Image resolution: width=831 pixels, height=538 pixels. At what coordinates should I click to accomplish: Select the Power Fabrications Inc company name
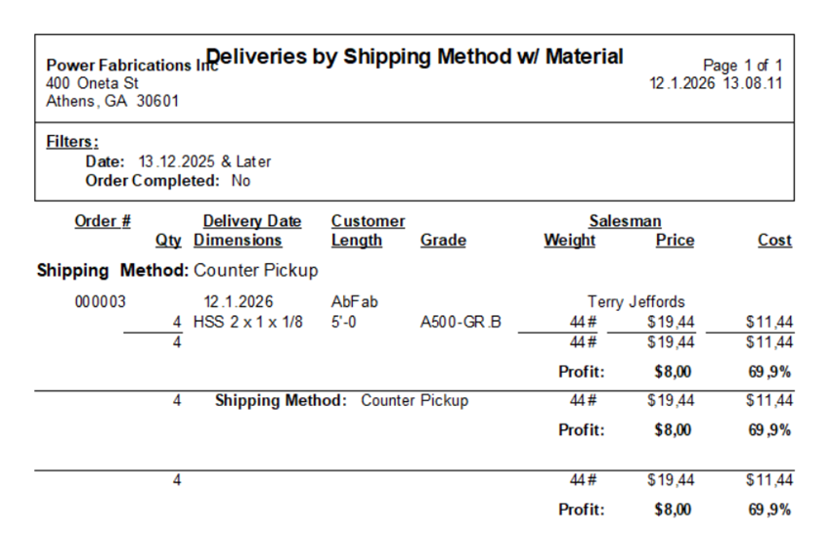pyautogui.click(x=132, y=66)
